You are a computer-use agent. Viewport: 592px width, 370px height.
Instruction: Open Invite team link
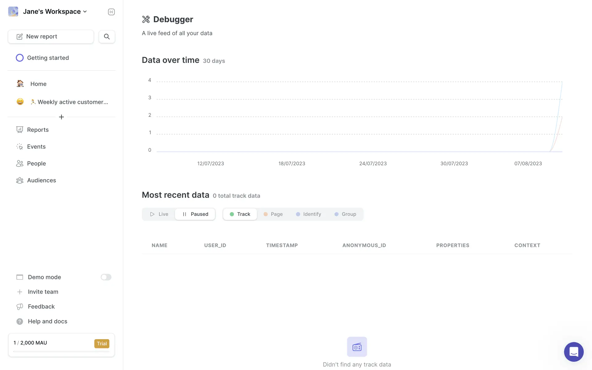[x=43, y=292]
